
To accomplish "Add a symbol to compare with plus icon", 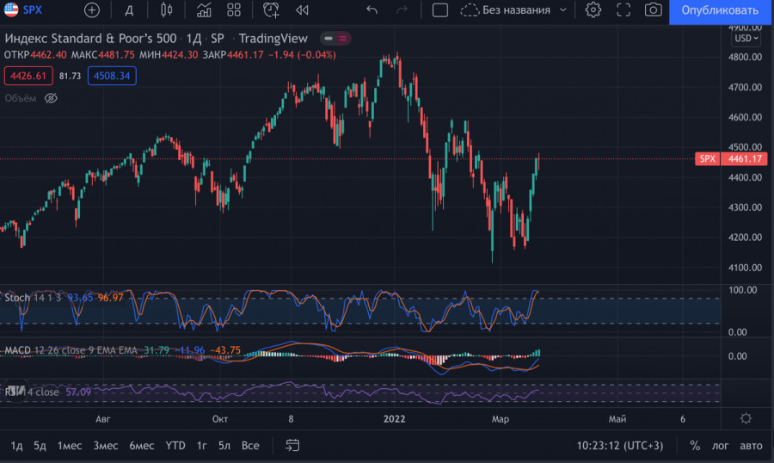I will coord(92,9).
